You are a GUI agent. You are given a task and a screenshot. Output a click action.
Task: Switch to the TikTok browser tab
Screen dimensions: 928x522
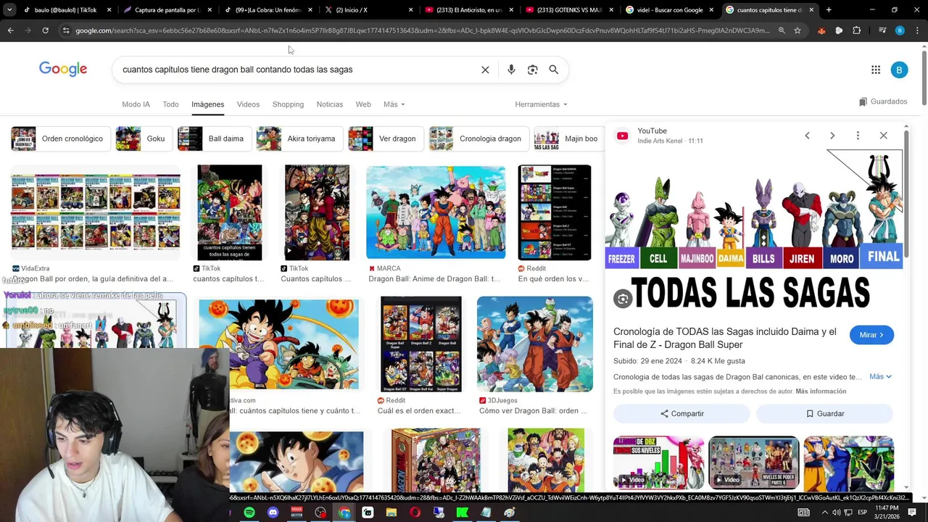point(66,10)
